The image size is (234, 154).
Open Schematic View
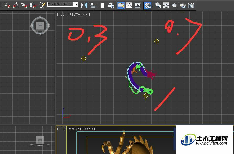(x=137, y=6)
